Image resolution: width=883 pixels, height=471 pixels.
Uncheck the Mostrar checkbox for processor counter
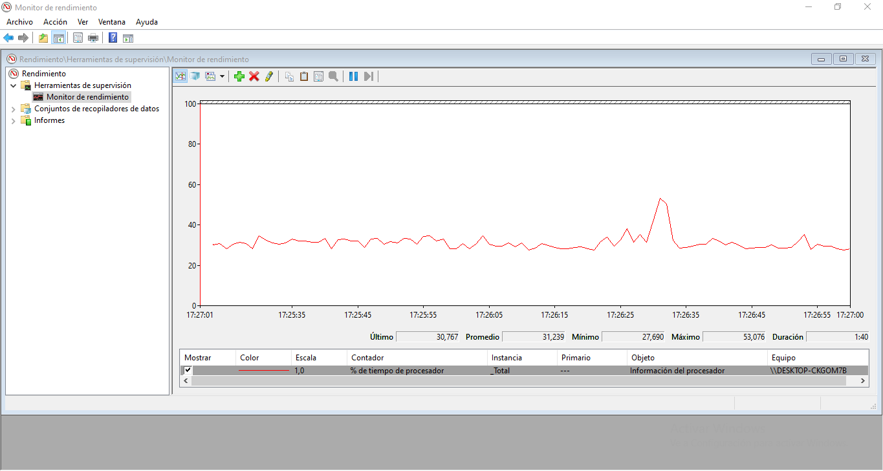188,371
